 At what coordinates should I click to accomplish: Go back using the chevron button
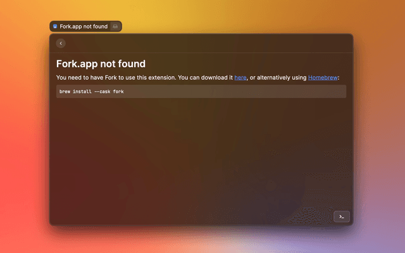coord(61,43)
